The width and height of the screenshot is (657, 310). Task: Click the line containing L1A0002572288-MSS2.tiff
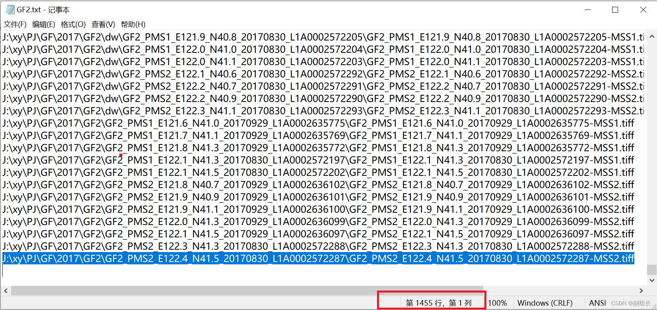click(318, 246)
